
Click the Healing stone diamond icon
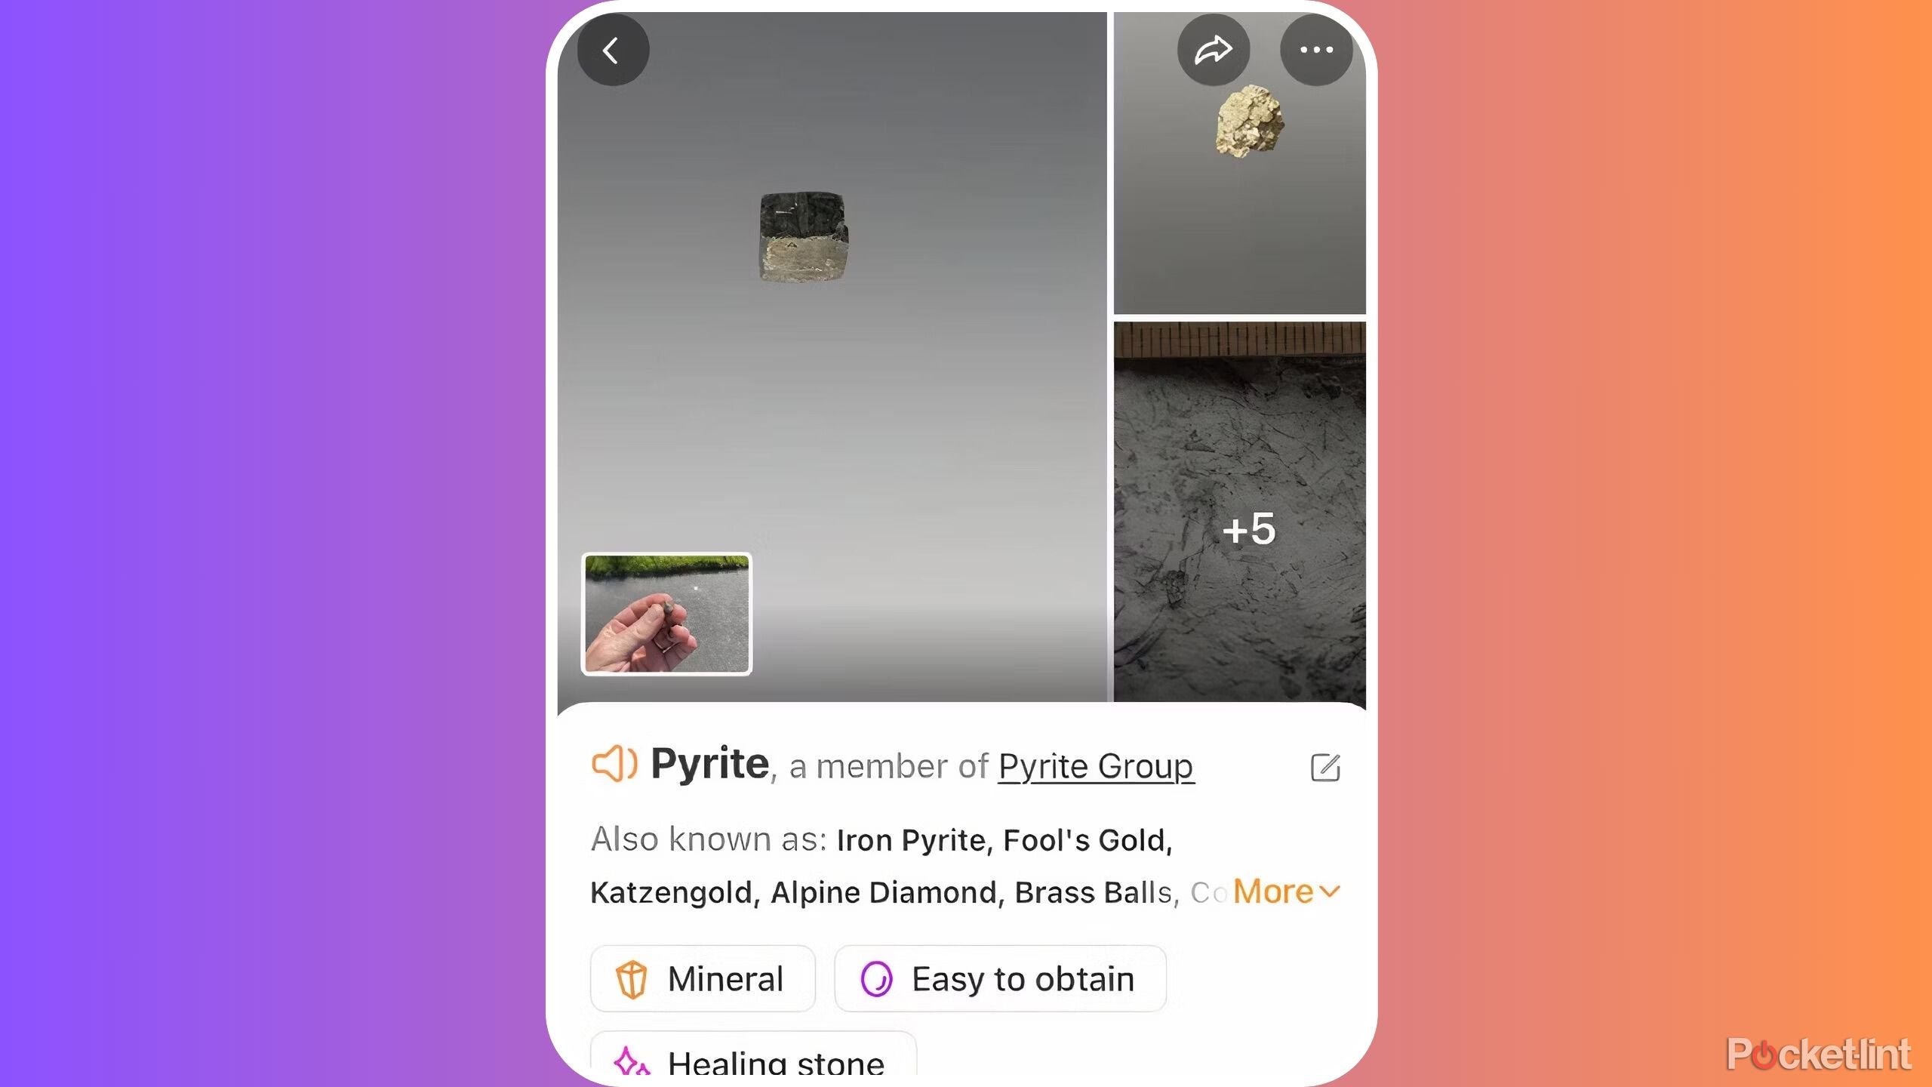click(x=633, y=1062)
